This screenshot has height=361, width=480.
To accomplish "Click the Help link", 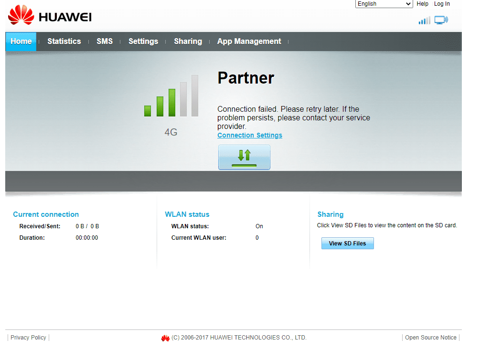I will tap(422, 4).
